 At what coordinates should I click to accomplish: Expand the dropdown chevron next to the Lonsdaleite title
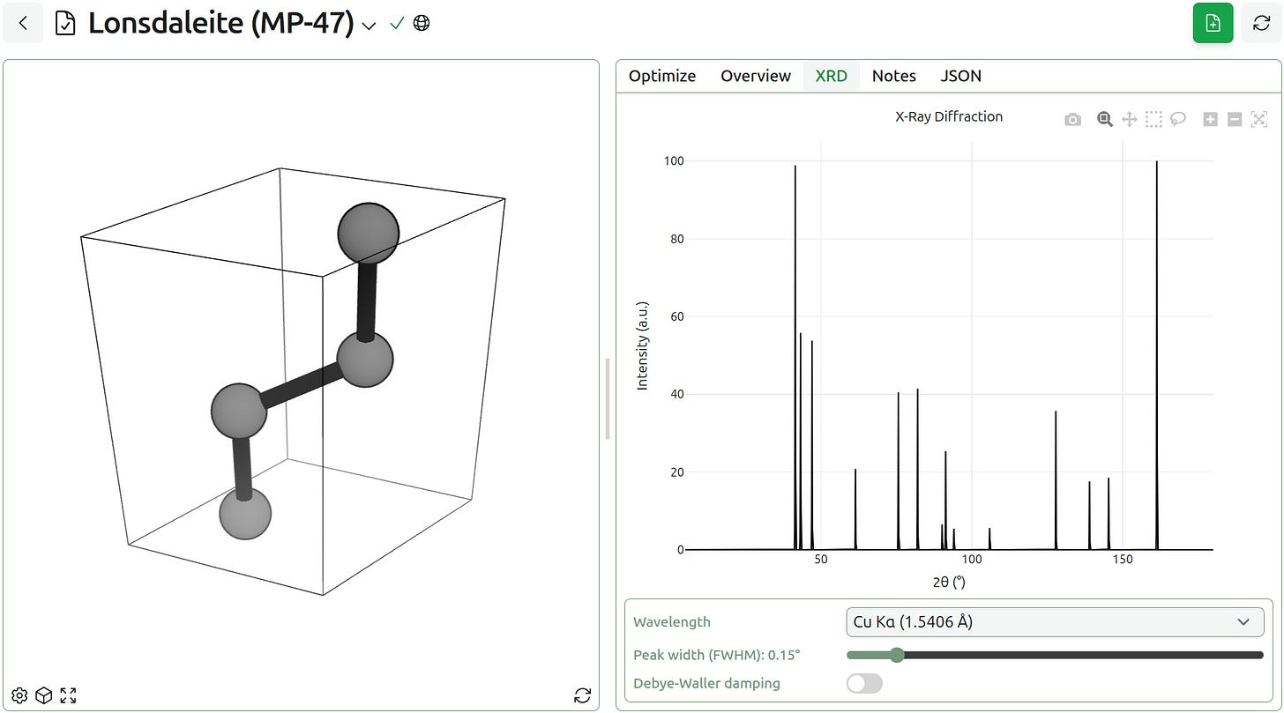pyautogui.click(x=370, y=26)
